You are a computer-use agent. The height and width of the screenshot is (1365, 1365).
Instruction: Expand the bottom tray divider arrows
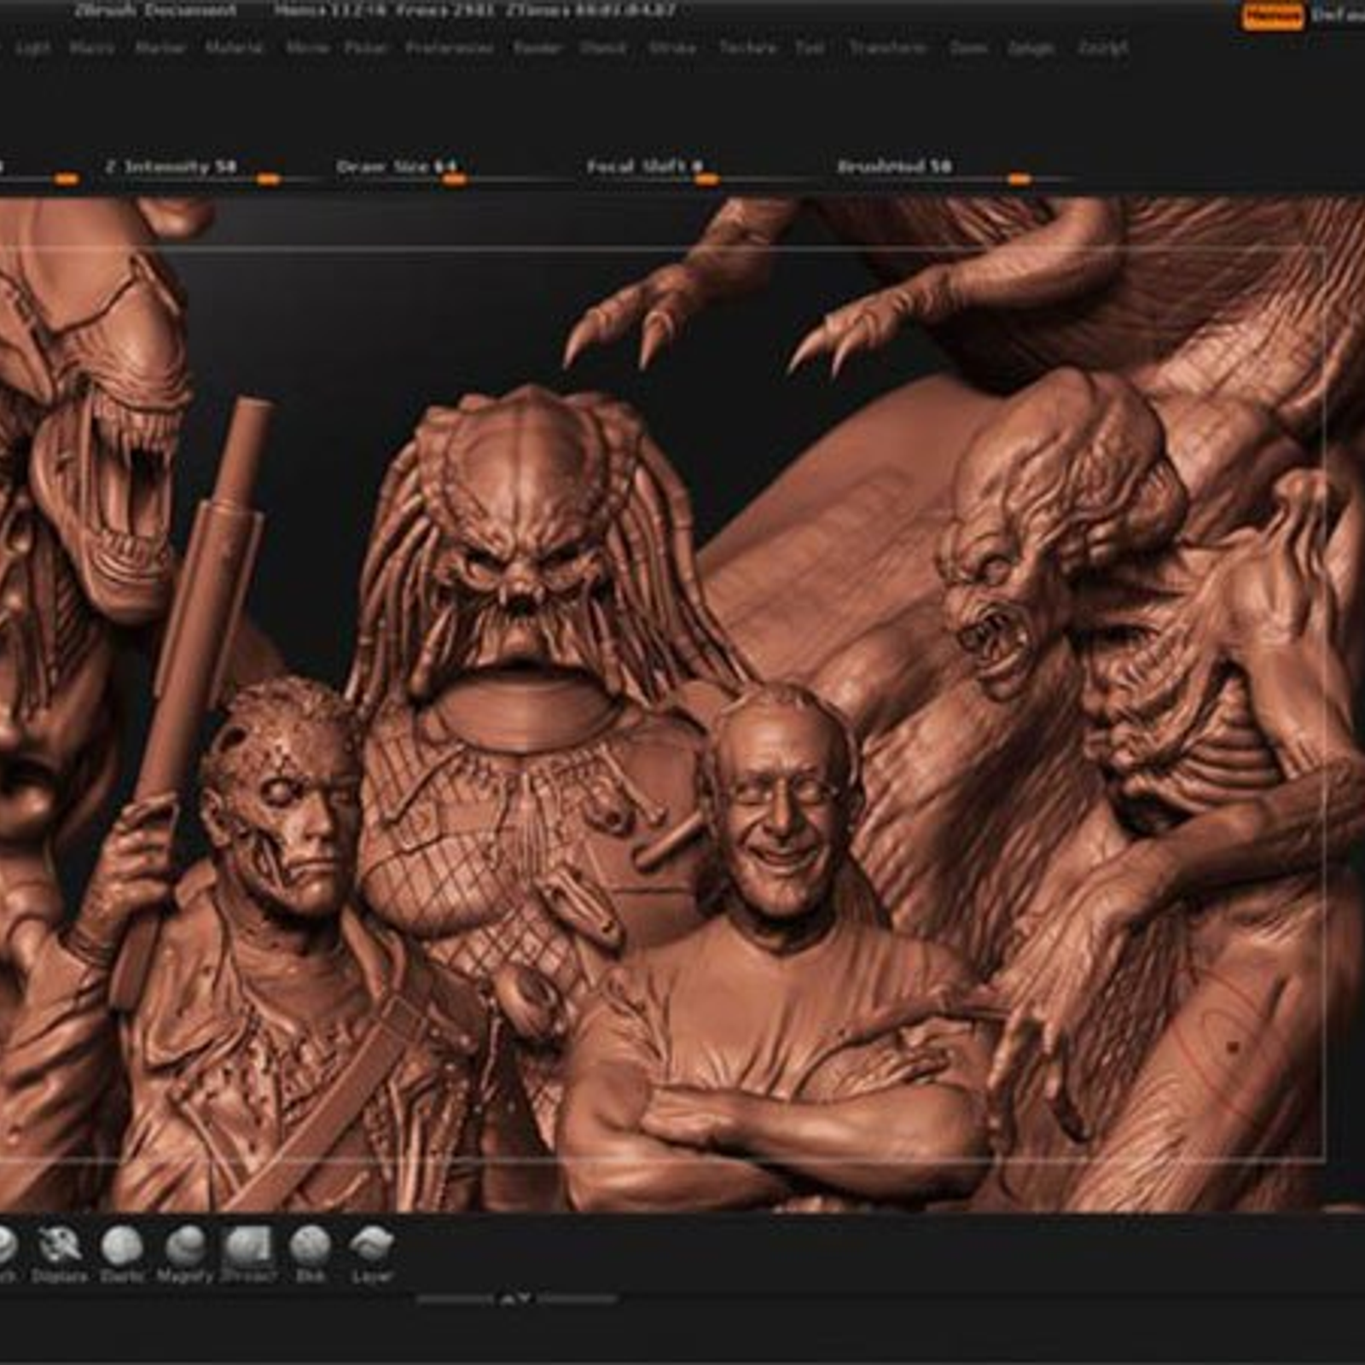516,1298
